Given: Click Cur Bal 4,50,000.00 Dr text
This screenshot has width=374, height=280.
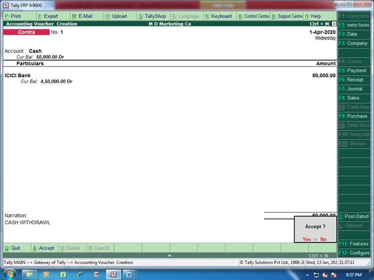Looking at the screenshot, I should coord(47,81).
